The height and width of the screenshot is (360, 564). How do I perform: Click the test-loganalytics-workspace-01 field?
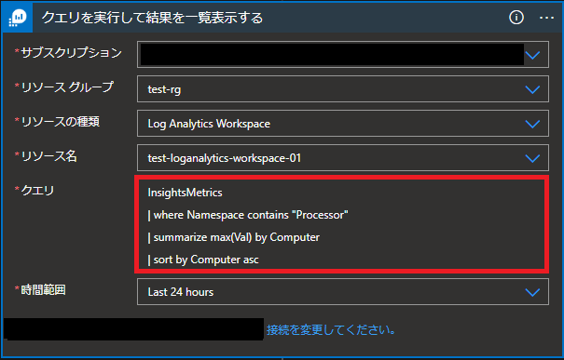pyautogui.click(x=343, y=158)
